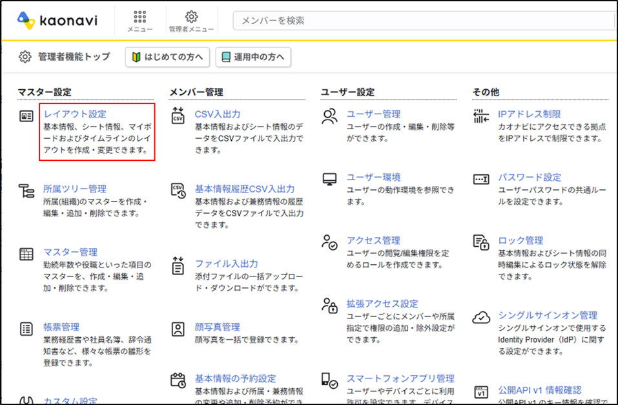Click the メンバーを検索 search field
618x405 pixels.
tap(425, 21)
